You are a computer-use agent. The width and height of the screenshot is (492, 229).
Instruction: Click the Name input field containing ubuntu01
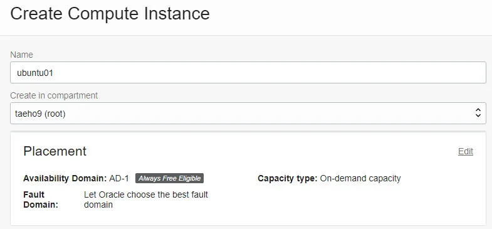(x=248, y=73)
